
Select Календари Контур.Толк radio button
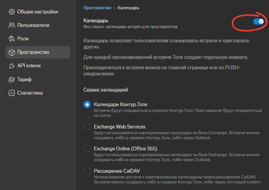[87, 104]
